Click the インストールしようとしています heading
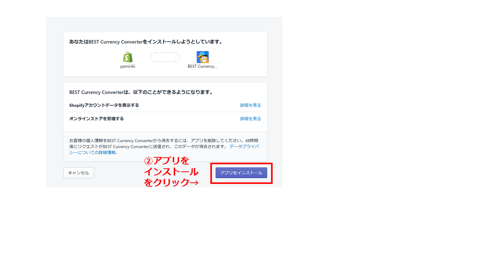Image resolution: width=486 pixels, height=273 pixels. click(146, 42)
